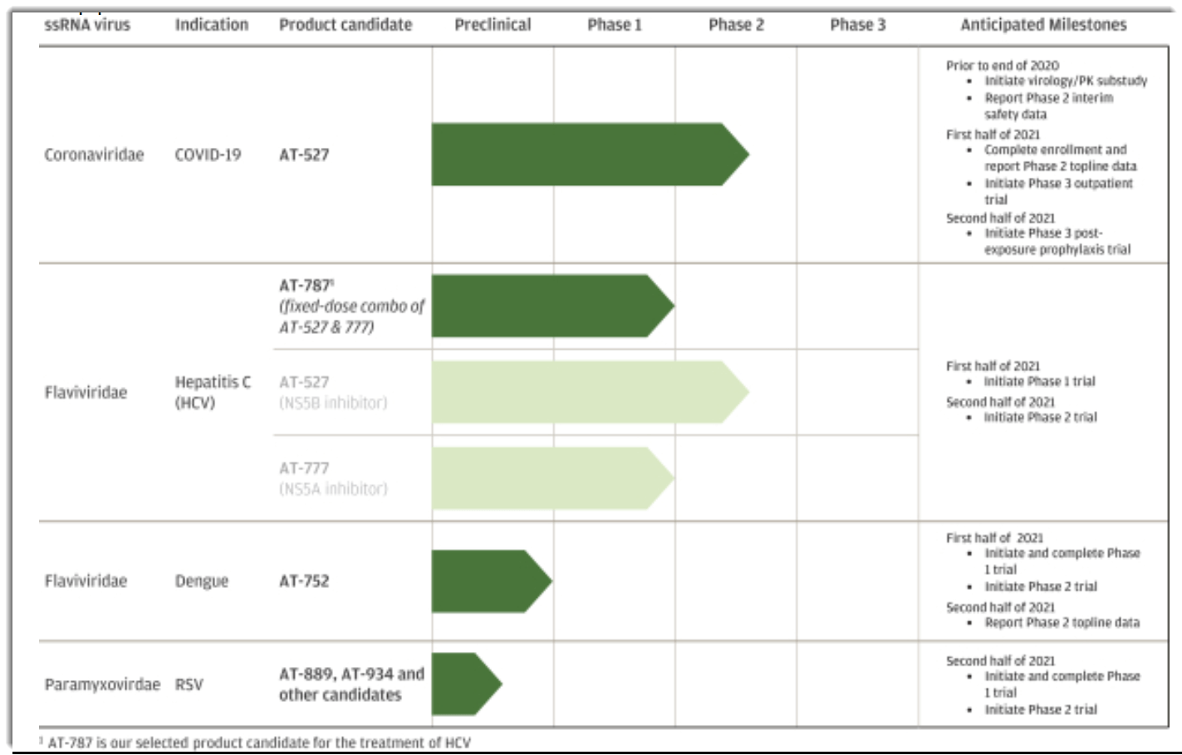
Task: Click the Anticipated Milestones header
Action: click(x=1043, y=25)
